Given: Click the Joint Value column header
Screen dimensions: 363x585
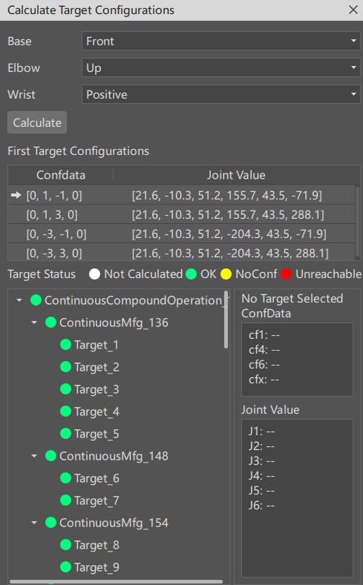Looking at the screenshot, I should [236, 175].
